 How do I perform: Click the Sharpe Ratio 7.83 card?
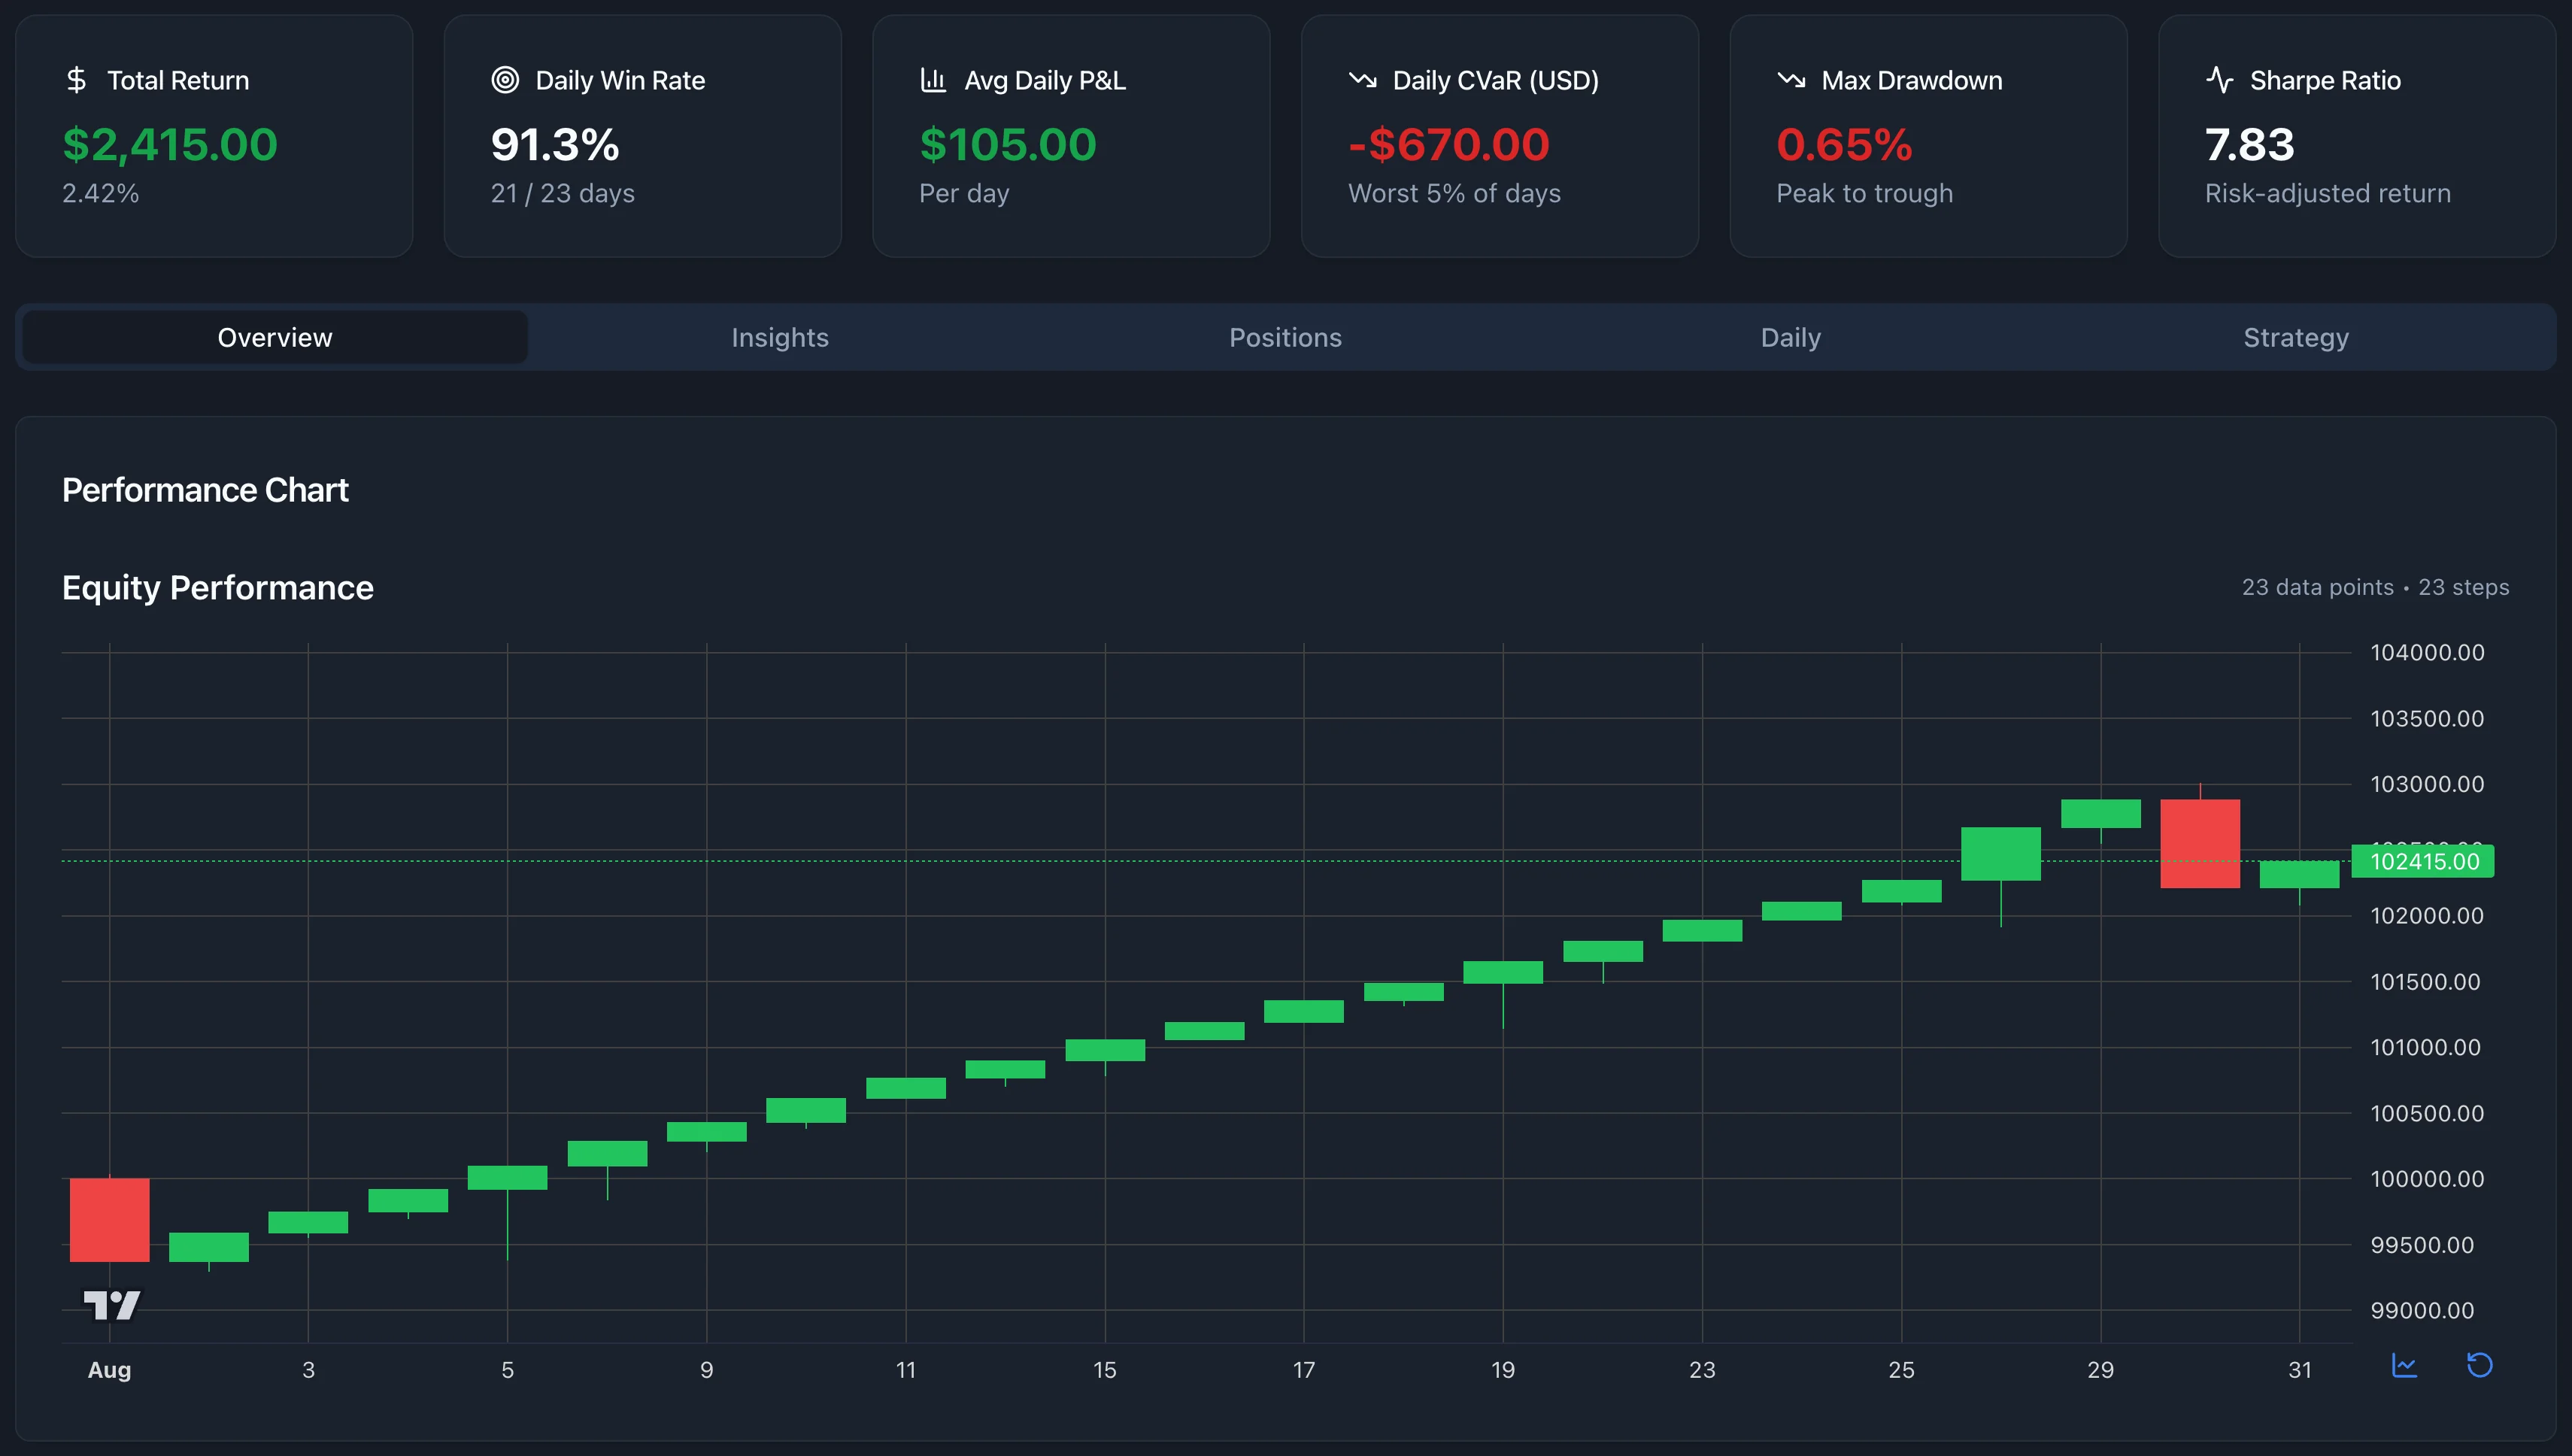coord(2356,136)
